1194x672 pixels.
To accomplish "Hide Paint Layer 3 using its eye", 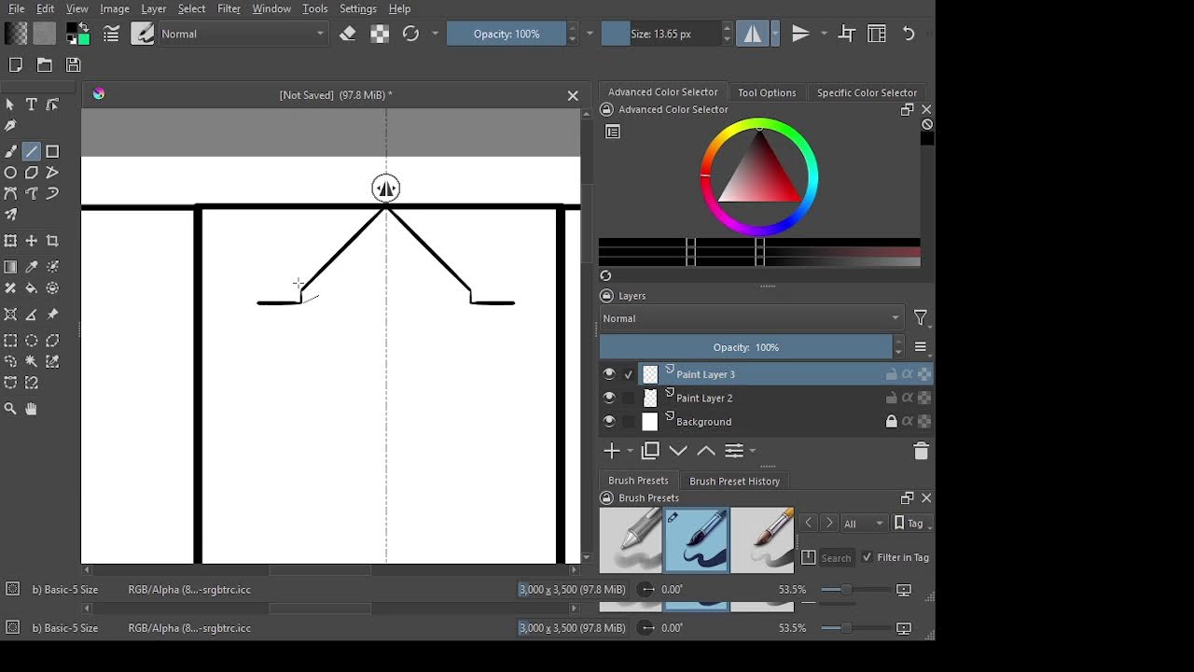I will tap(609, 374).
